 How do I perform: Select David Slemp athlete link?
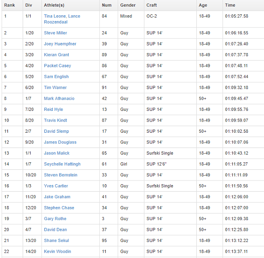57,131
